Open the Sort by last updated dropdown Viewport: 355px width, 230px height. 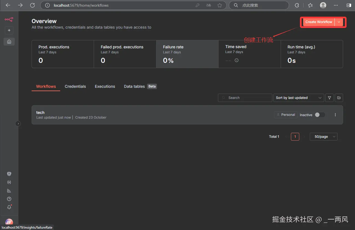click(x=299, y=98)
